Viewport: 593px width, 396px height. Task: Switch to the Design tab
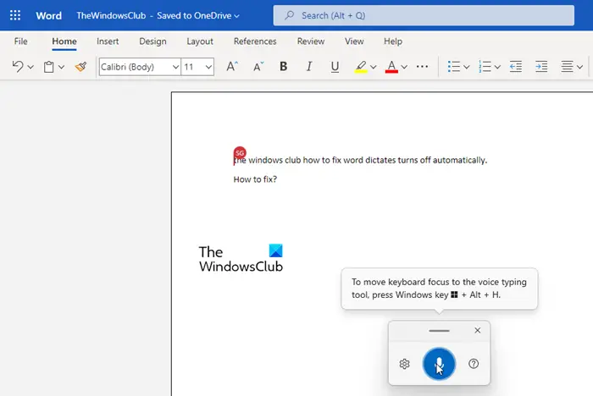pos(152,41)
